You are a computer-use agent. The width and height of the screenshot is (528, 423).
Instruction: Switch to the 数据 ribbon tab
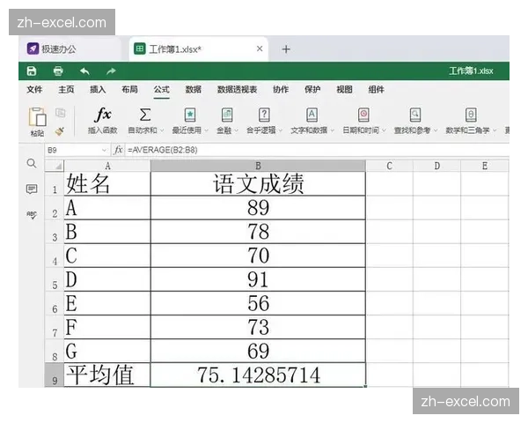coord(194,90)
